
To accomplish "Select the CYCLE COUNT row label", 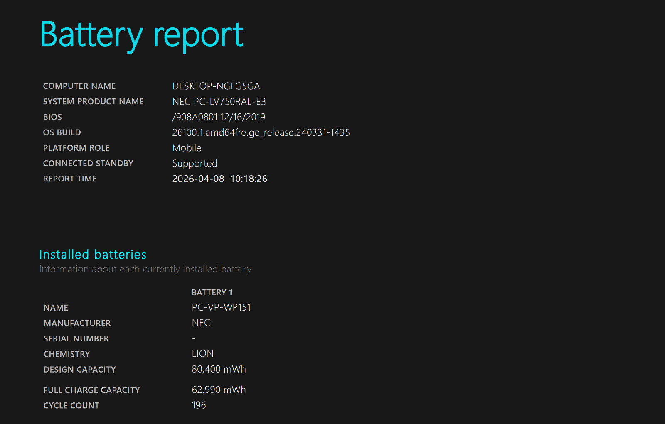I will [x=71, y=405].
